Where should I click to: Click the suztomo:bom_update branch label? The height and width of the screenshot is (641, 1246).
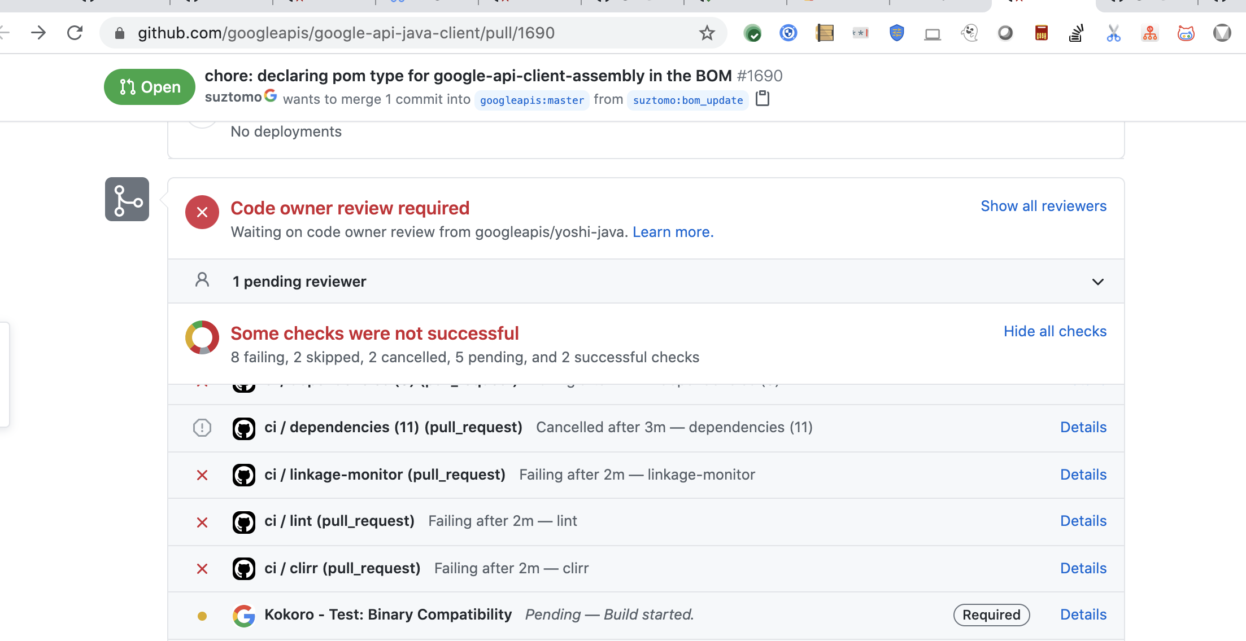pyautogui.click(x=687, y=100)
